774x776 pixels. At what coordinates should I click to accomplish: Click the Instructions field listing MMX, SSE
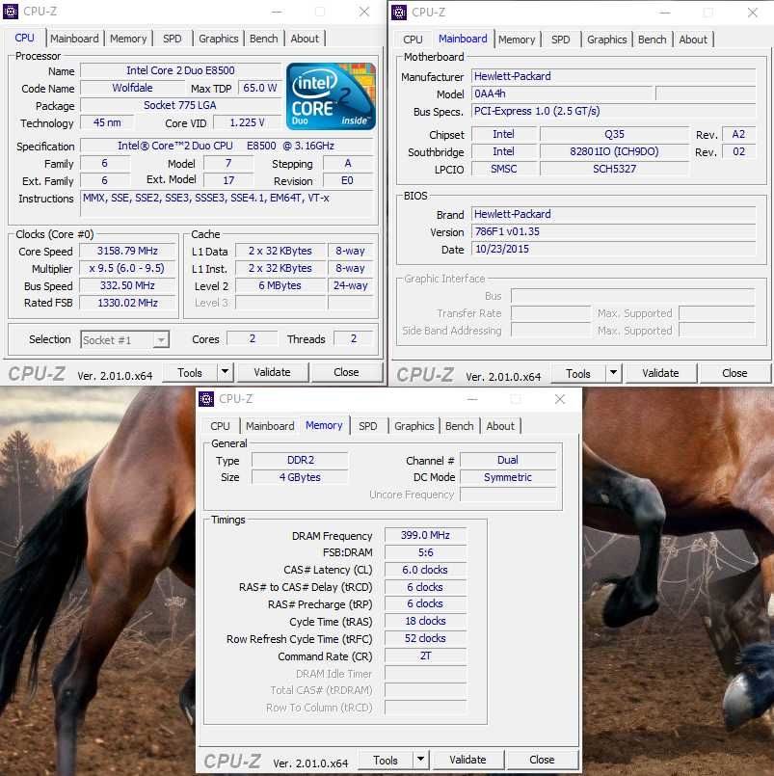227,204
